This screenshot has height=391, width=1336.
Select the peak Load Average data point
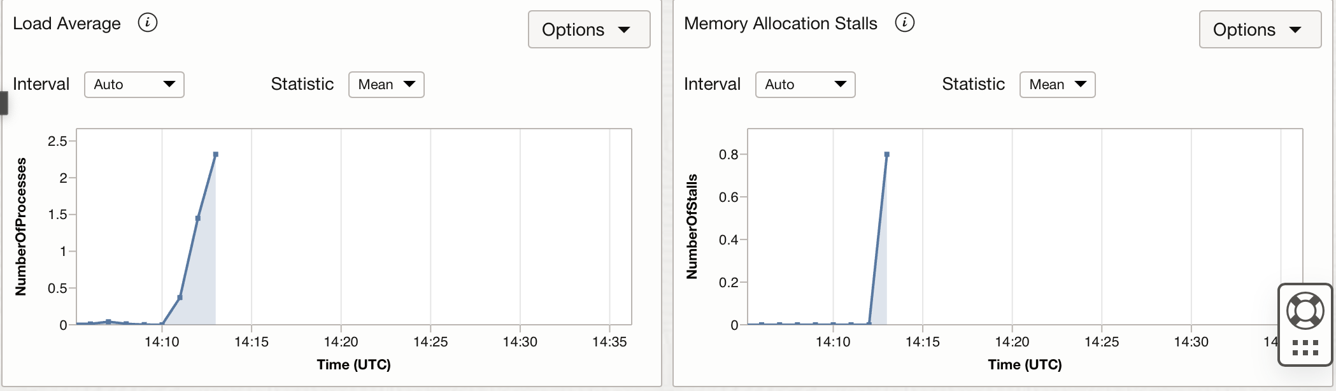[216, 154]
